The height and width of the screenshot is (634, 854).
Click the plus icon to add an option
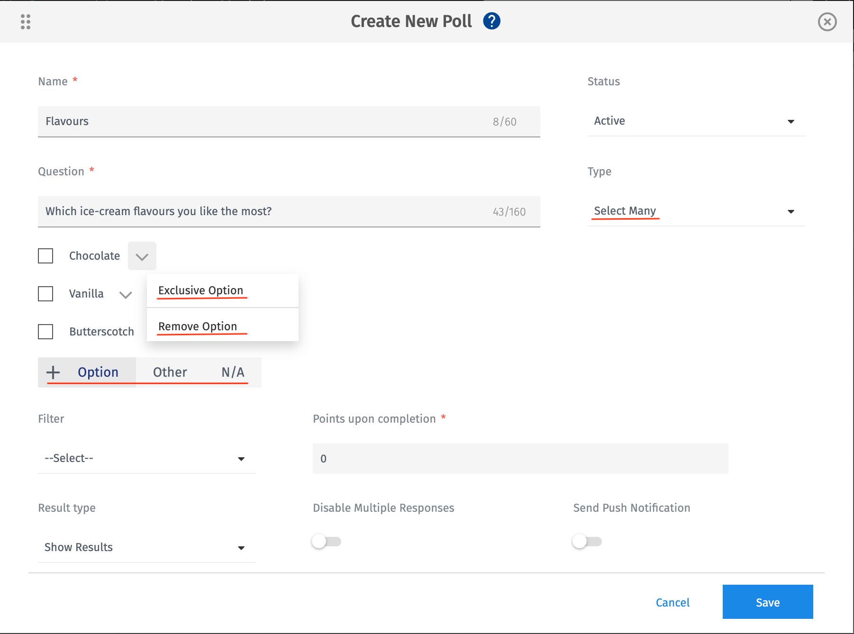(x=53, y=372)
